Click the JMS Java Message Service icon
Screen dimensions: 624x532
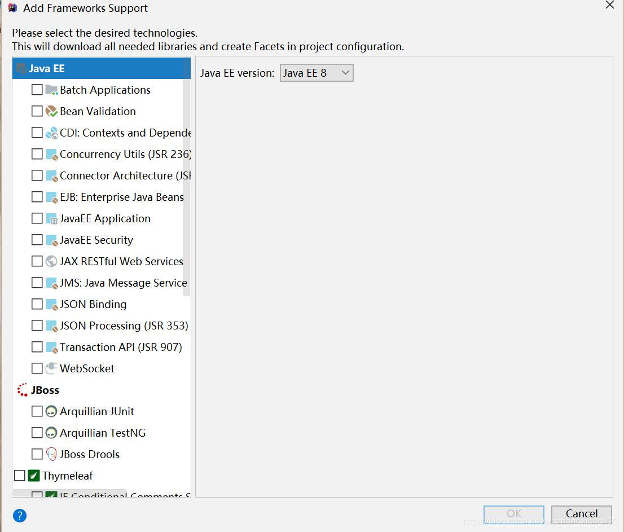pyautogui.click(x=52, y=283)
